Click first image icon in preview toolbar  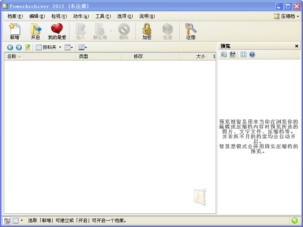coord(224,55)
